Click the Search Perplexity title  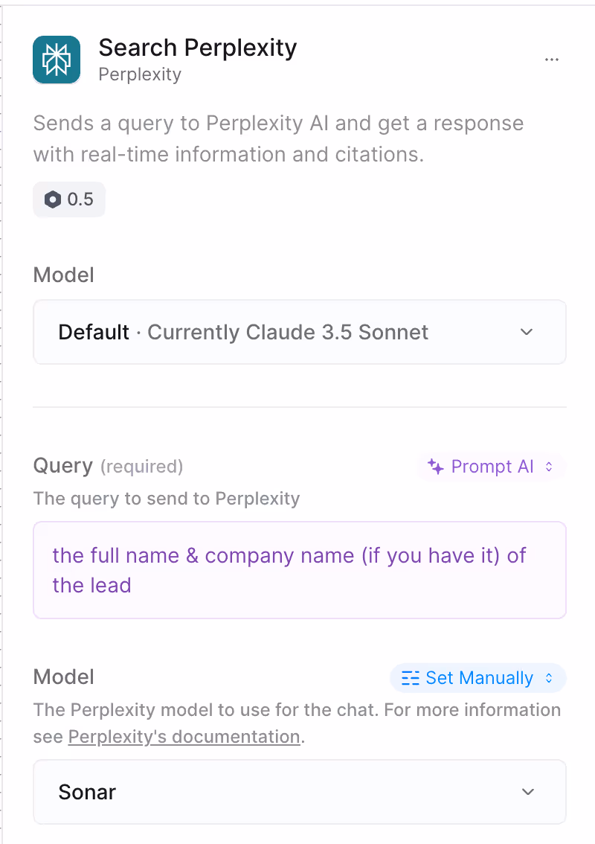(197, 48)
